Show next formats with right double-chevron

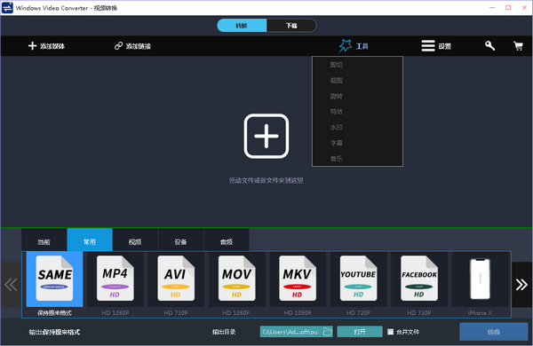[x=521, y=285]
